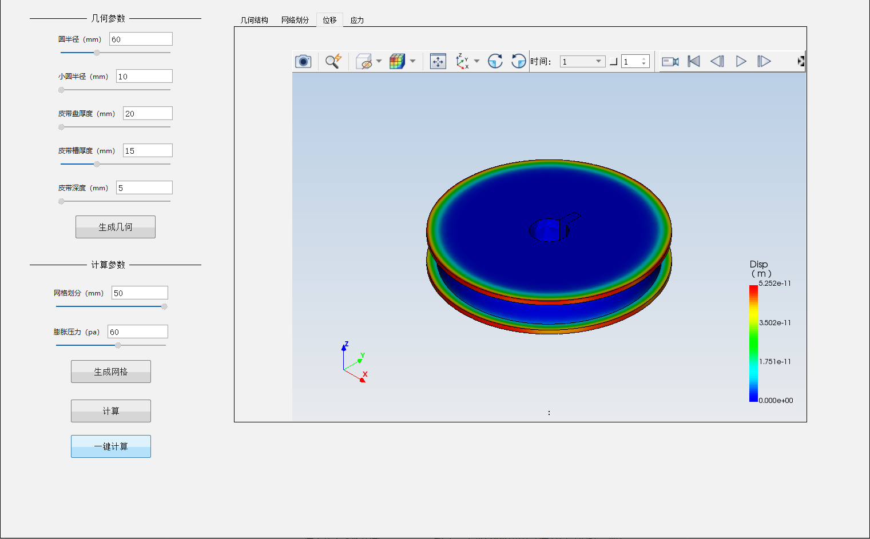Step back one frame

[717, 61]
